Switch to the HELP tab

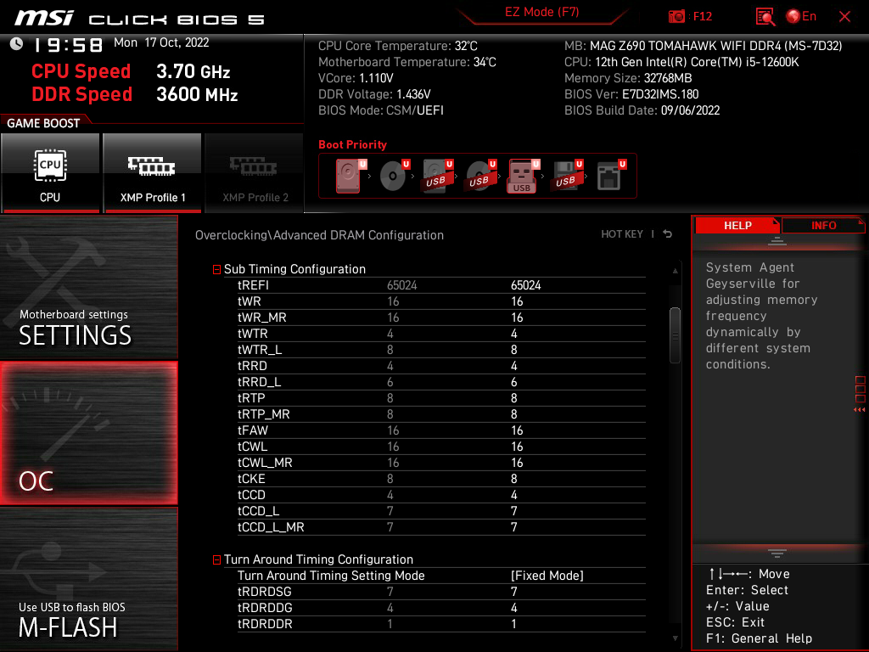click(x=737, y=225)
